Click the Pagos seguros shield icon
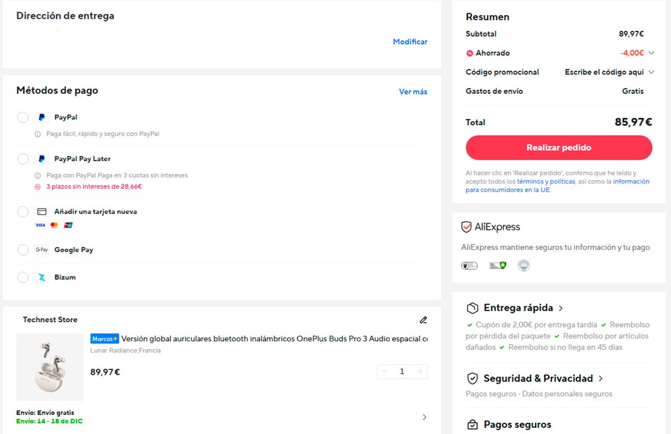 471,425
